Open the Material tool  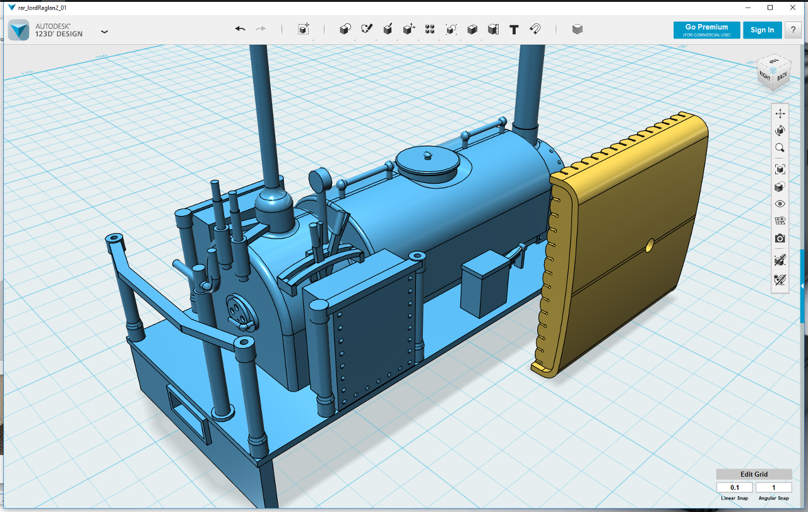[x=578, y=29]
